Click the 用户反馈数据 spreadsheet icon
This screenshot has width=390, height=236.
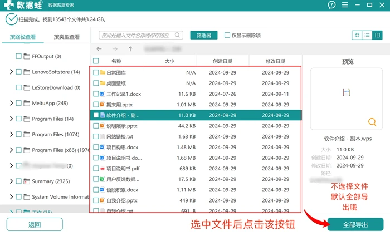click(x=102, y=179)
